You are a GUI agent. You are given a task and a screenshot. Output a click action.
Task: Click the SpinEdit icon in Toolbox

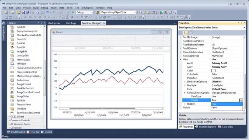click(12, 100)
